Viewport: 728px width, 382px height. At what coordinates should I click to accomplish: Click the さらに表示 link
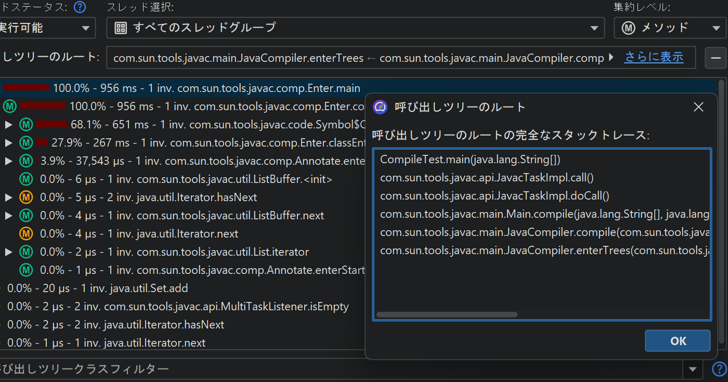pos(654,57)
